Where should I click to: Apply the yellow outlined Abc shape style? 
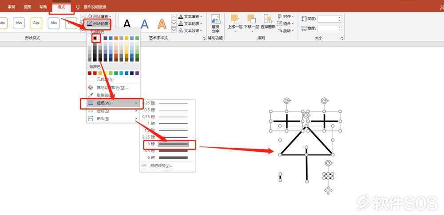(x=36, y=23)
